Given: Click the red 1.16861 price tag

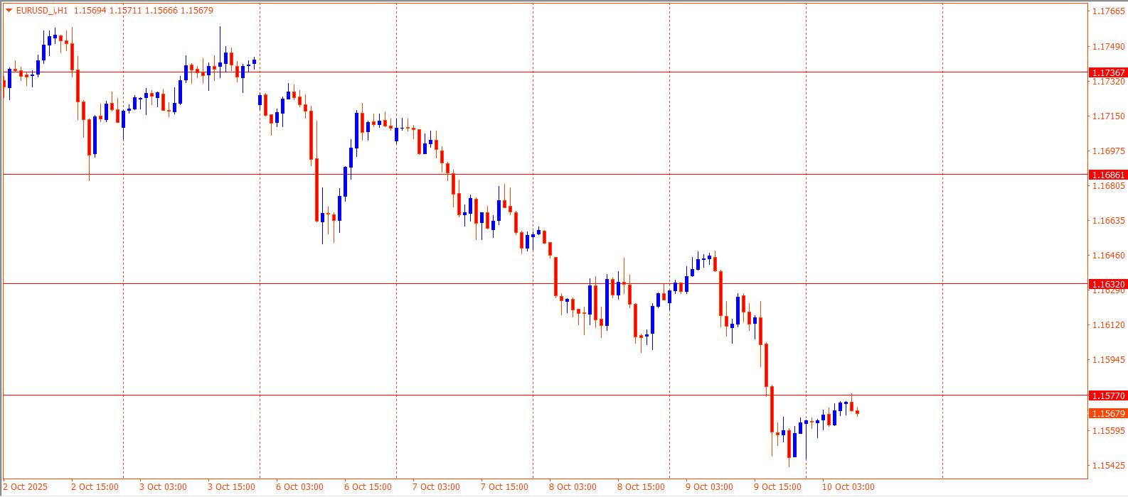Looking at the screenshot, I should [1108, 175].
